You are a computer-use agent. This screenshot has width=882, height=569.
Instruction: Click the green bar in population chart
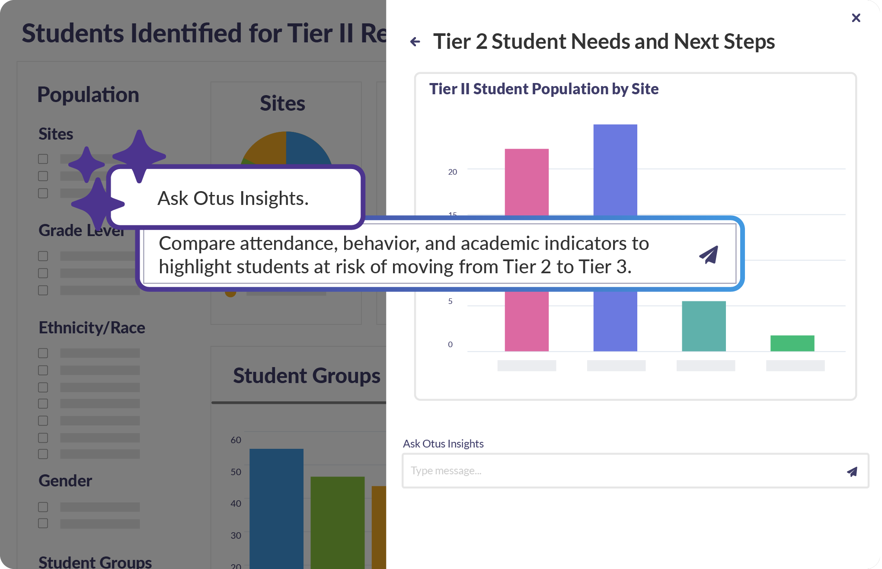[792, 343]
